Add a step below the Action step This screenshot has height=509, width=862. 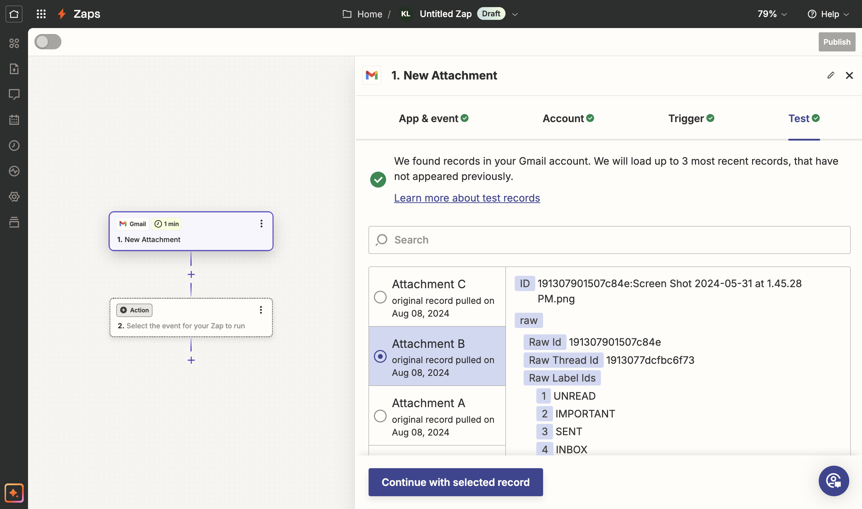tap(191, 360)
